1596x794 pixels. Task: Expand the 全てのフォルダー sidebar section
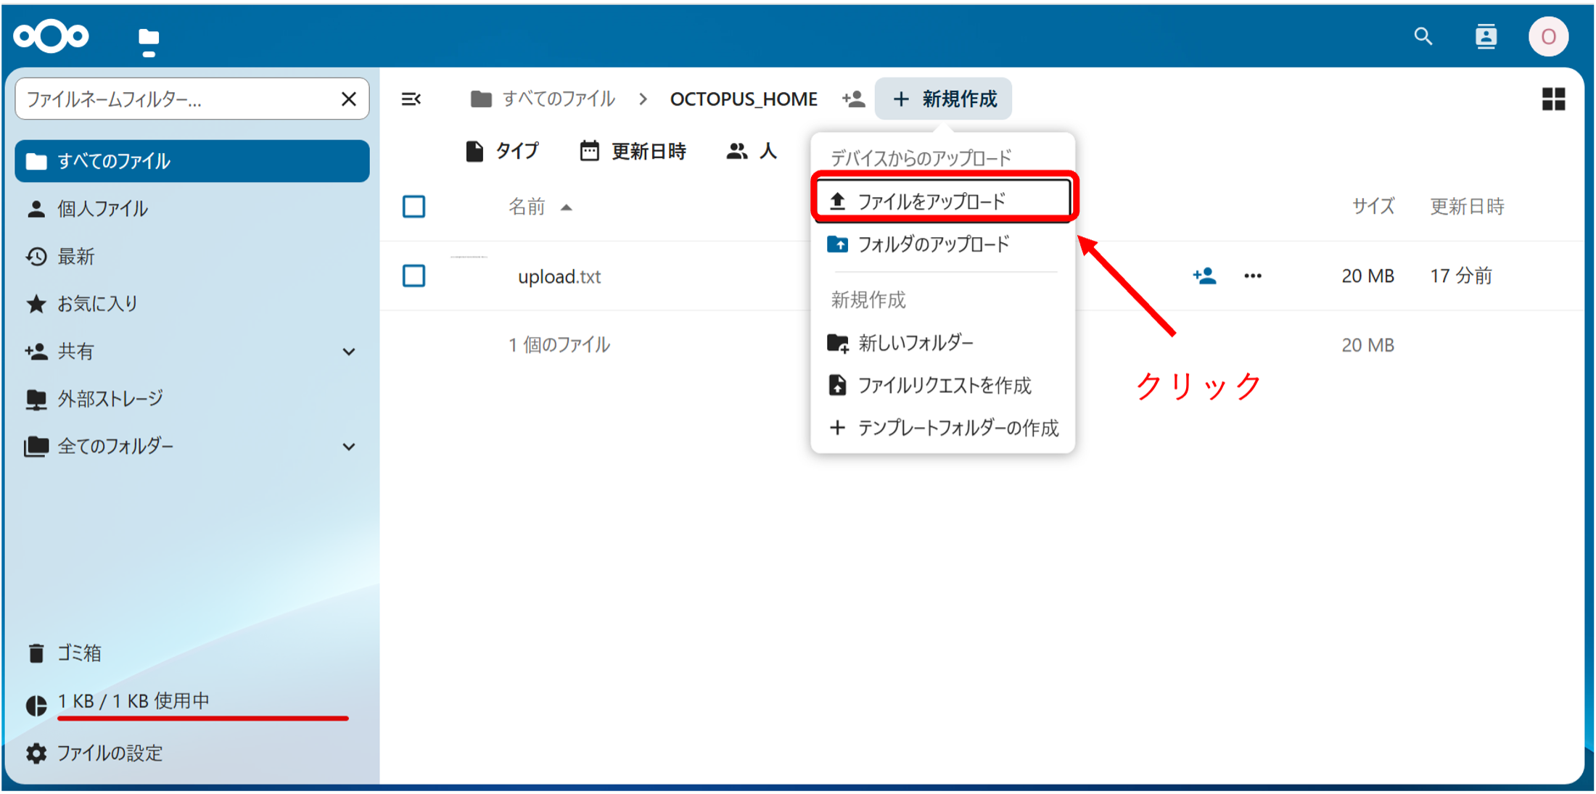(x=349, y=447)
